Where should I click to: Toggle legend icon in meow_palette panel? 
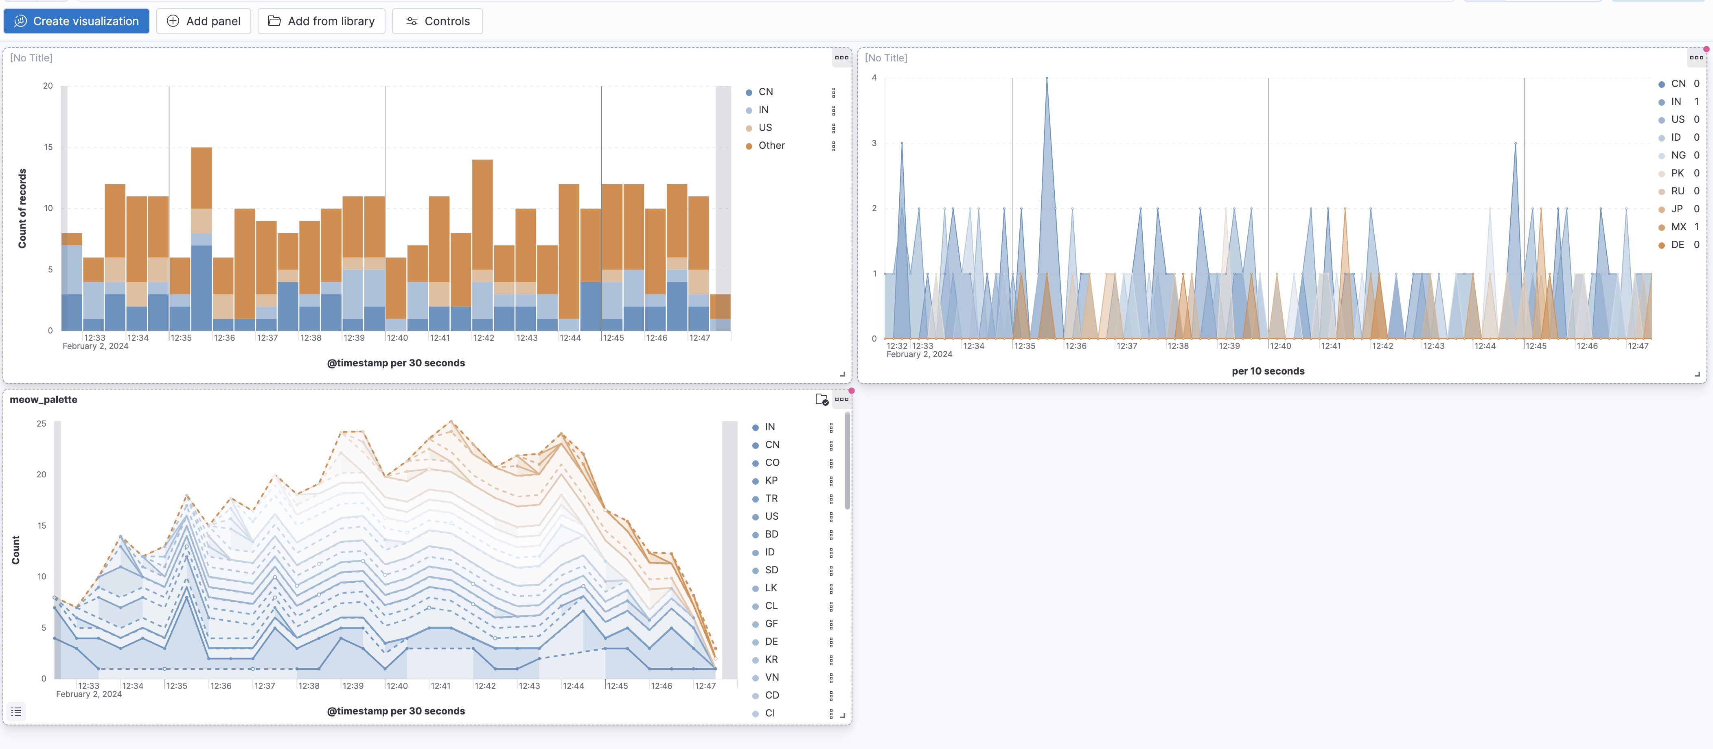coord(17,711)
